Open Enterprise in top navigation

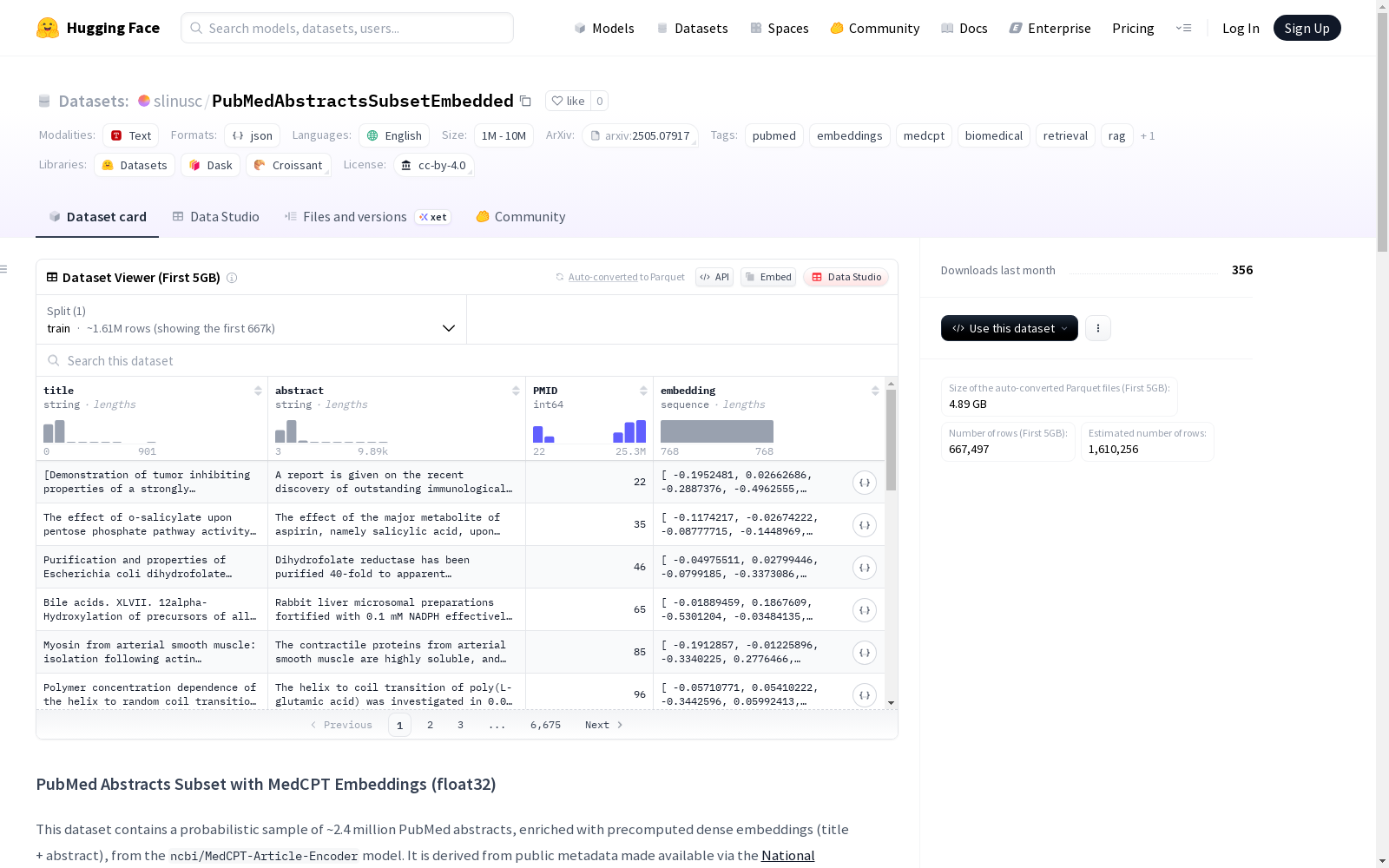[x=1050, y=28]
